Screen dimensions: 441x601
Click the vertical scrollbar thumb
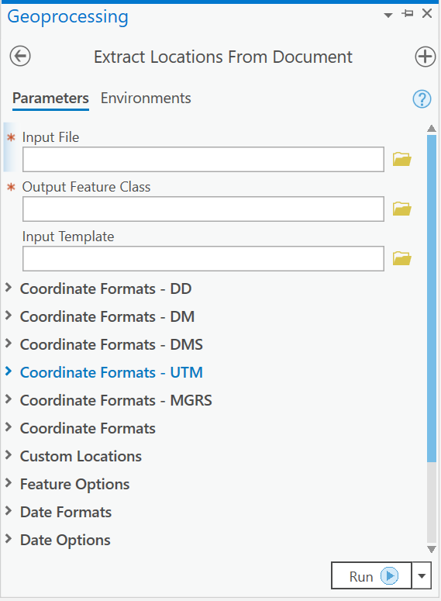click(432, 299)
